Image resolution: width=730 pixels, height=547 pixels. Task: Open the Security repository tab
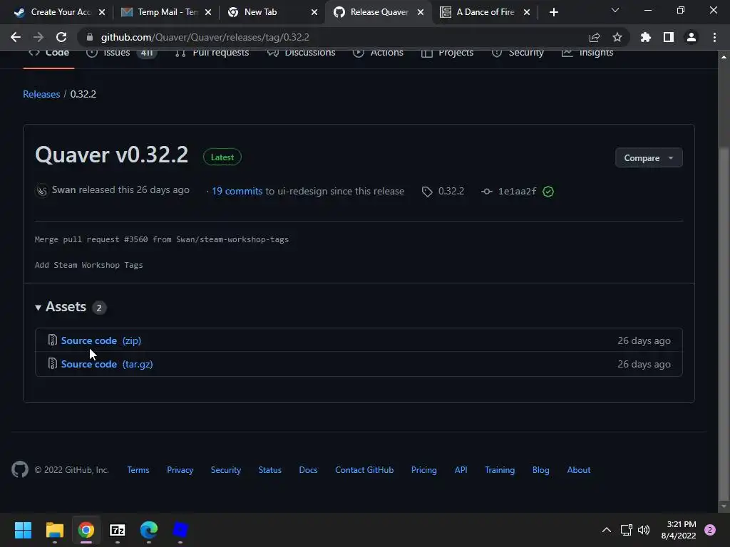(518, 53)
